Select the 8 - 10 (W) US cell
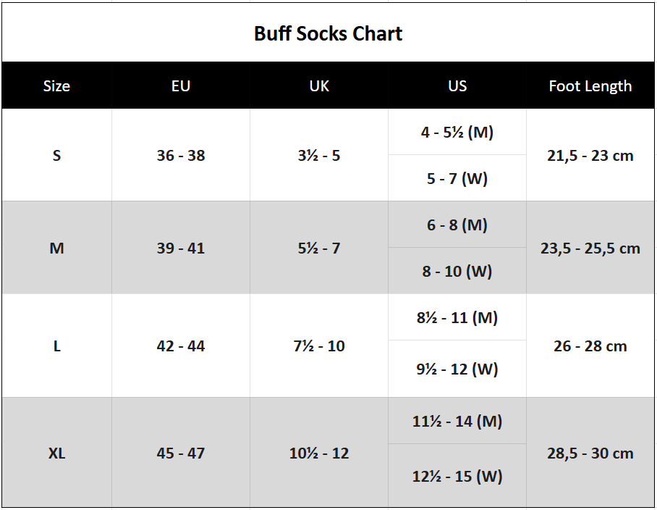The width and height of the screenshot is (657, 510). [457, 271]
